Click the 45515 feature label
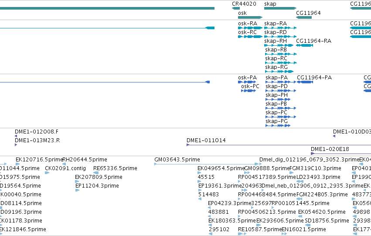 coord(206,177)
